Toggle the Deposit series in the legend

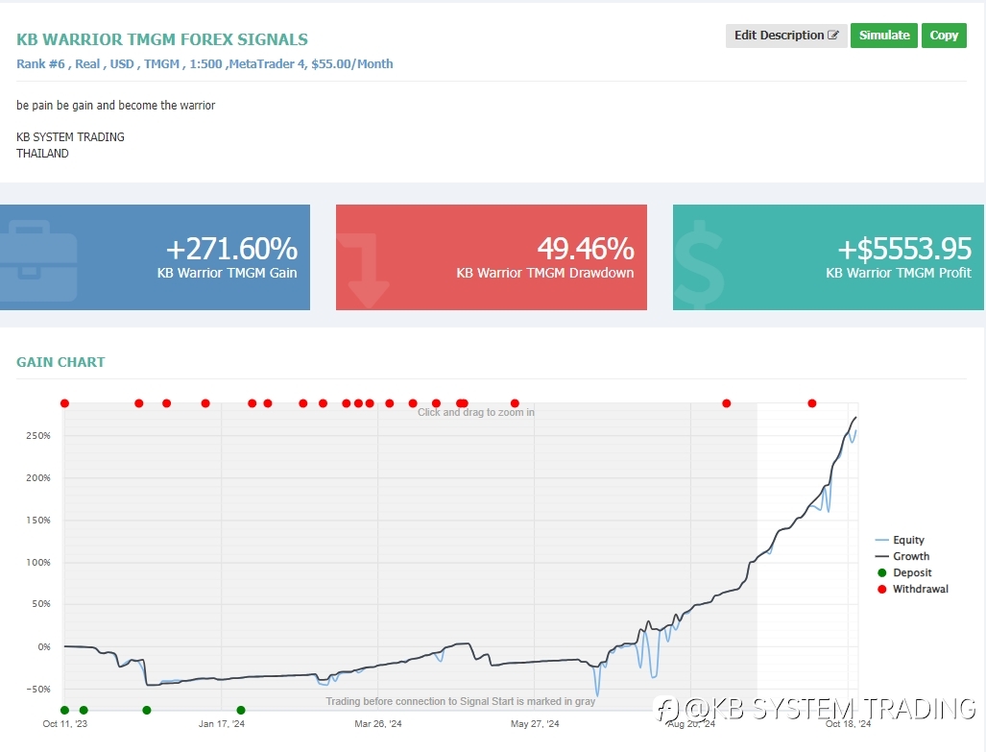click(x=904, y=572)
